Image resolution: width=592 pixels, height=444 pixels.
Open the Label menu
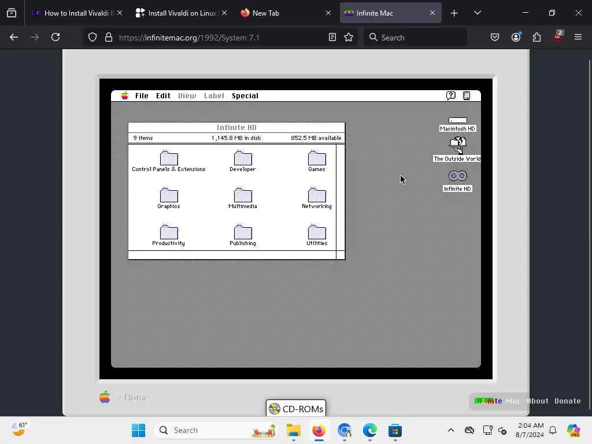[214, 96]
